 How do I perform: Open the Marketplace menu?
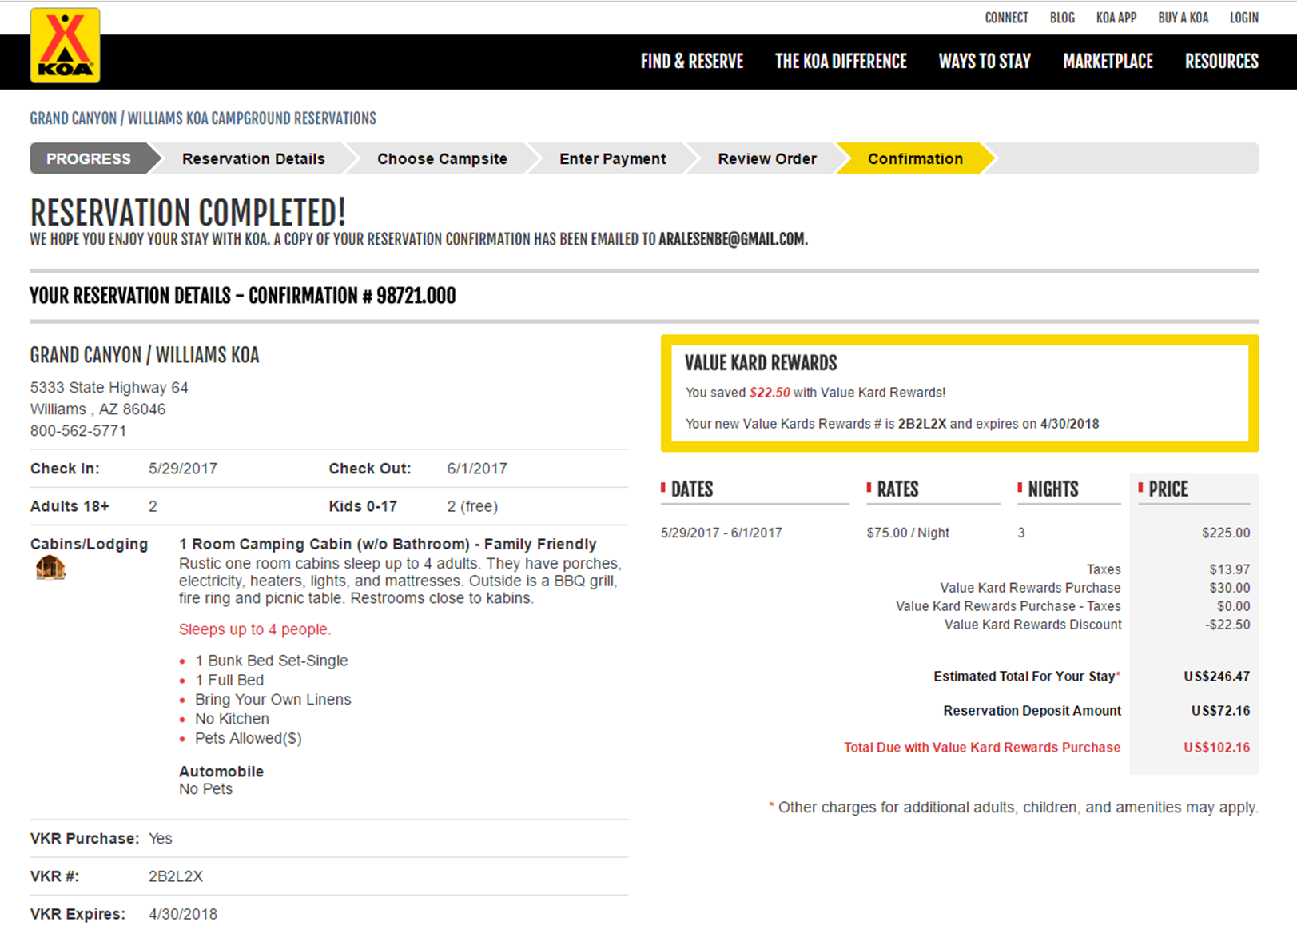pos(1108,62)
